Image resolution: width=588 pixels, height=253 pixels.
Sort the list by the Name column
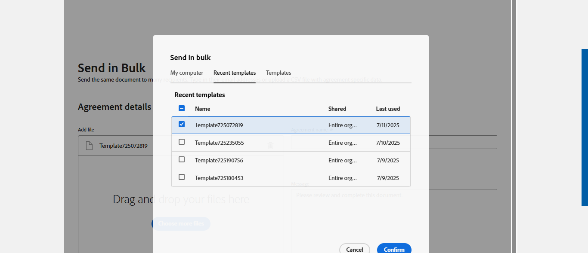[x=203, y=109]
